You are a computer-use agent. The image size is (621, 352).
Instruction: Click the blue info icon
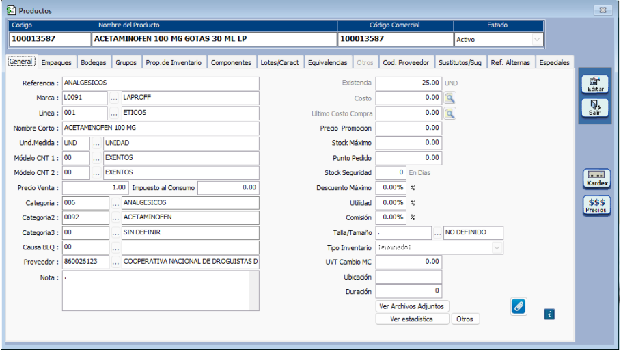(549, 314)
